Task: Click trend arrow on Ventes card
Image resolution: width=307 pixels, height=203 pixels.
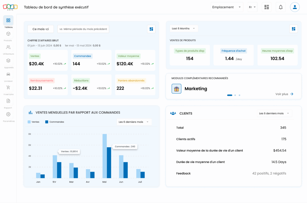Action: point(65,64)
